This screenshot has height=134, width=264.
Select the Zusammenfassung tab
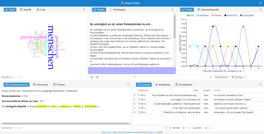point(16,85)
